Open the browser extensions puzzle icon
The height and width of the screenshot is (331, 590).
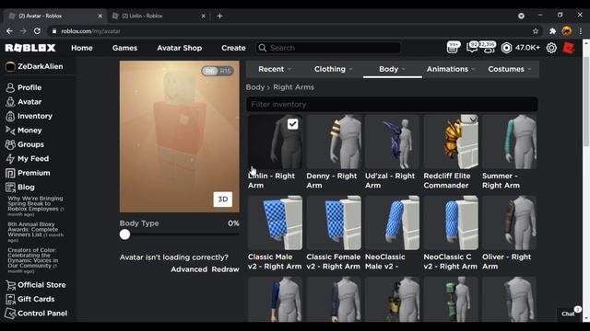(552, 31)
